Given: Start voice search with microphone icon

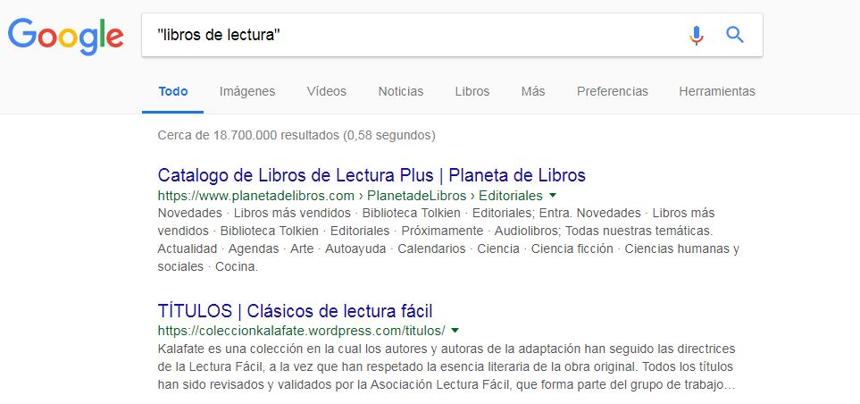Looking at the screenshot, I should click(697, 36).
